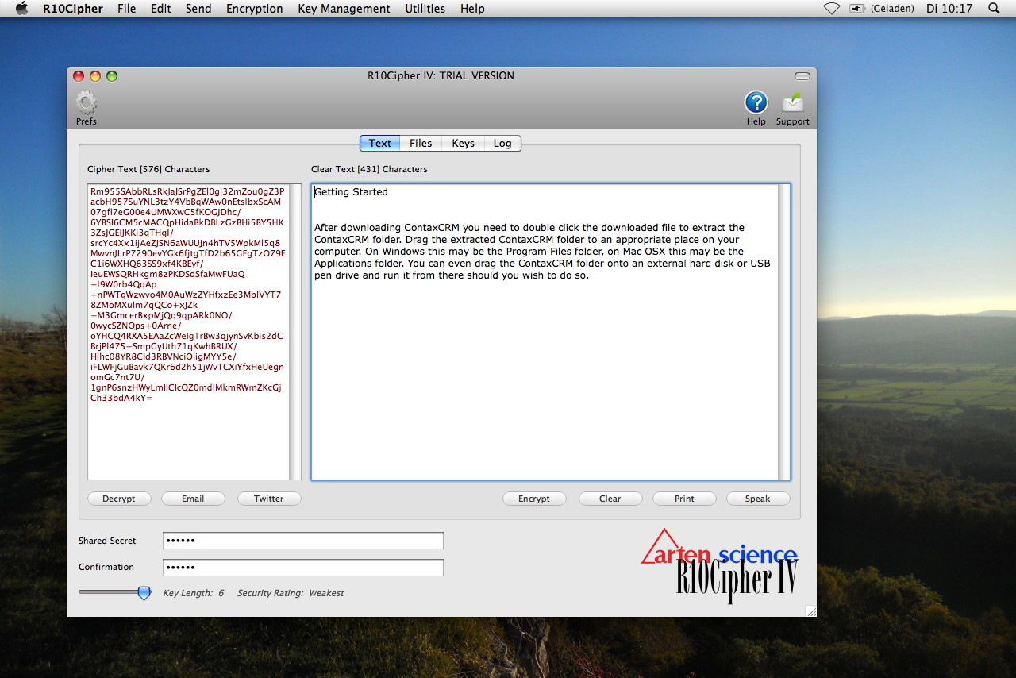Open the File menu
The image size is (1016, 678).
[127, 9]
